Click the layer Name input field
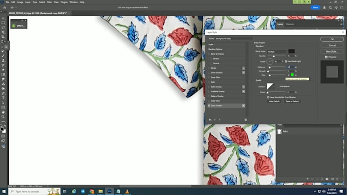Viewport: 347px width, 195px height. click(x=234, y=38)
